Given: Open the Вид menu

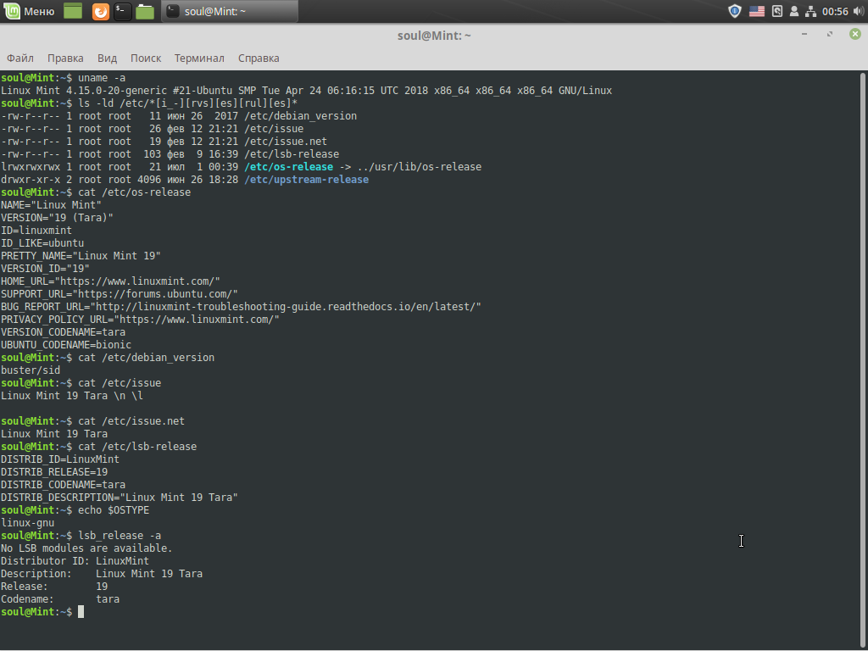Looking at the screenshot, I should pyautogui.click(x=107, y=58).
